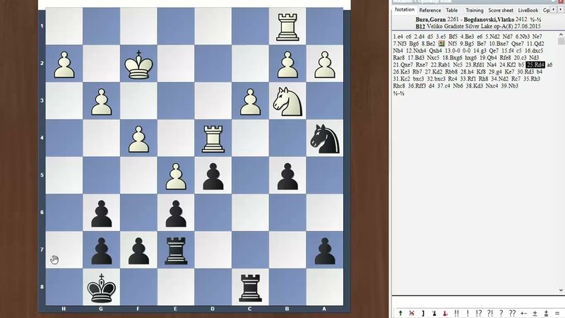This screenshot has height=318, width=565.
Task: Select the white king on f2
Action: [x=138, y=65]
